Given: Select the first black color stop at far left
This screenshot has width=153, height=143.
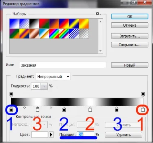Looking at the screenshot, I should coord(11,109).
